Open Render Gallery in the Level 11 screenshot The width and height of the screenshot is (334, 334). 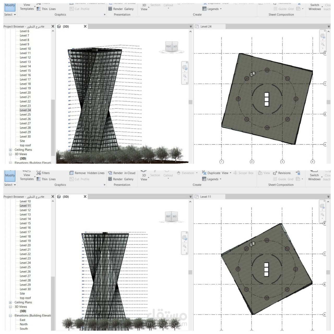(121, 179)
